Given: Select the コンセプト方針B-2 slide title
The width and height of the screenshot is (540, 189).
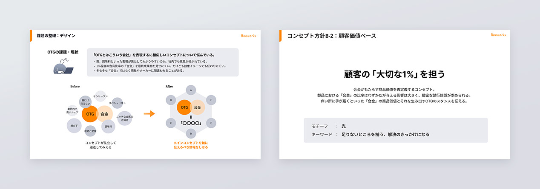Looking at the screenshot, I should coord(332,36).
